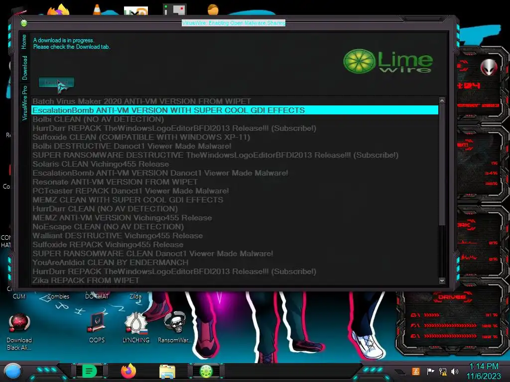Image resolution: width=510 pixels, height=382 pixels.
Task: Show hidden tray icons
Action: pos(400,372)
